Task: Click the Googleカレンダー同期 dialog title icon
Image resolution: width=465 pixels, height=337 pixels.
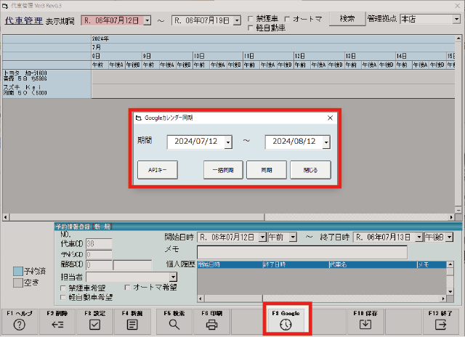Action: pyautogui.click(x=139, y=118)
